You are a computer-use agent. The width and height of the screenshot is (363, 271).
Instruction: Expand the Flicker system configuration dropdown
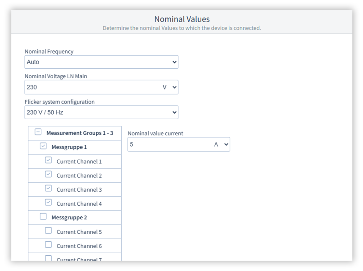101,112
